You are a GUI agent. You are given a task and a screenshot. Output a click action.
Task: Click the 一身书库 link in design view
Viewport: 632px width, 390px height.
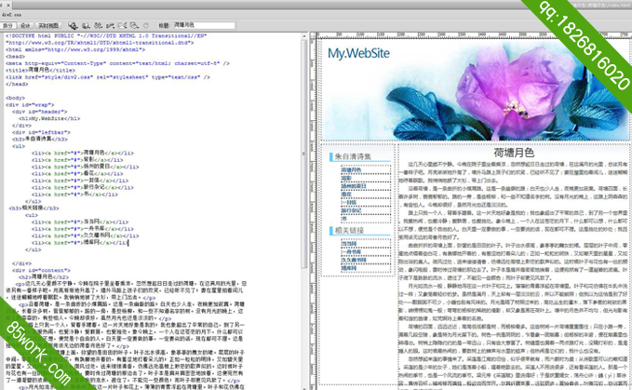[351, 252]
